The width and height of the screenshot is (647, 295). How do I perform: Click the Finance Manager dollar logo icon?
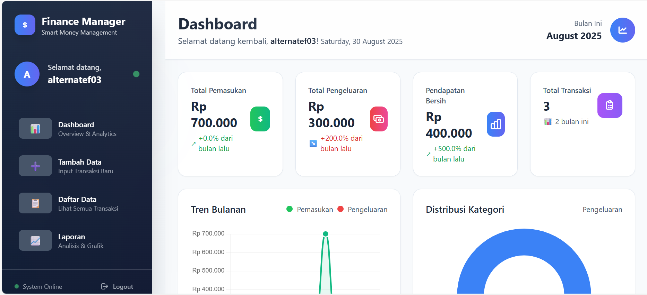pyautogui.click(x=25, y=25)
